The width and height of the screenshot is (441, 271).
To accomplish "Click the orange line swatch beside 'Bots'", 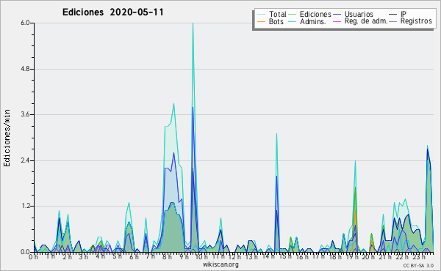I will point(261,21).
